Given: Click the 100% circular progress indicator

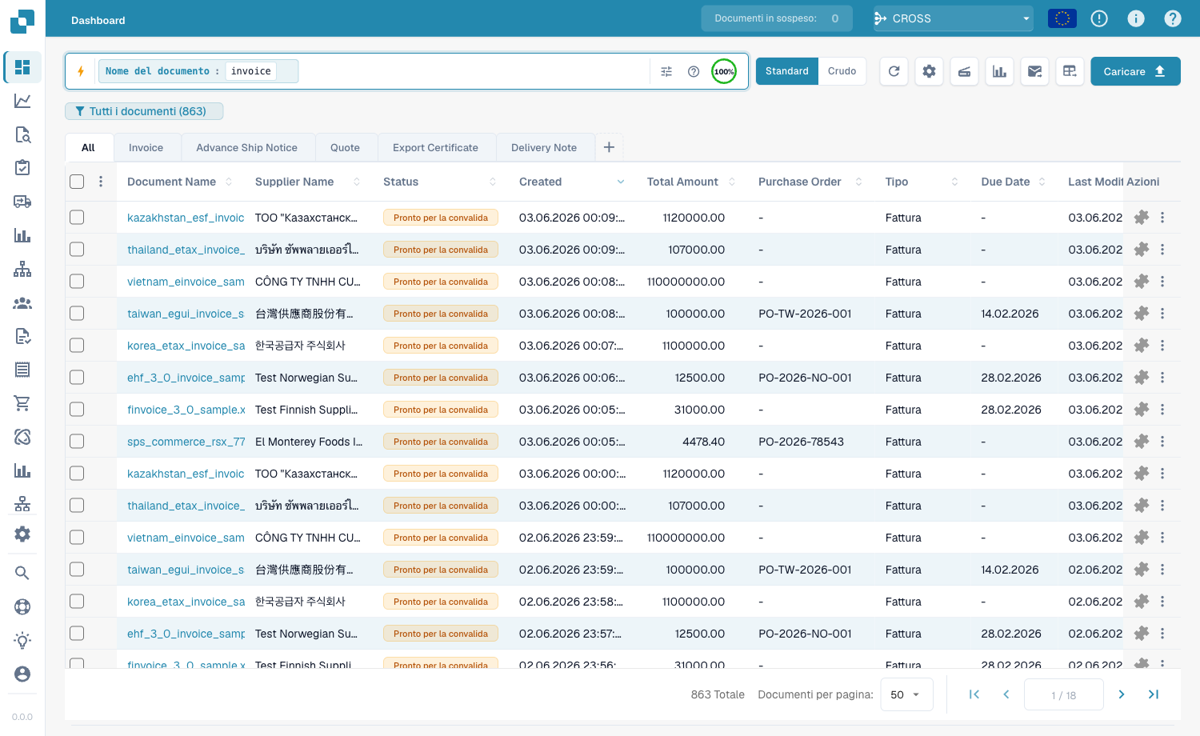Looking at the screenshot, I should (724, 71).
